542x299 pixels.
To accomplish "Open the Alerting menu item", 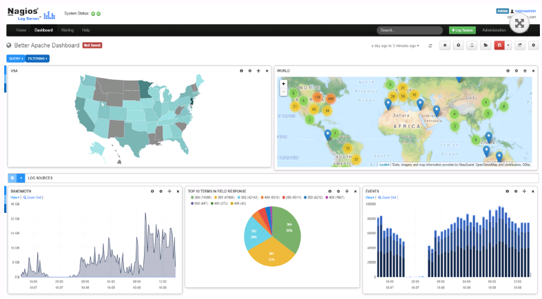I will [67, 30].
